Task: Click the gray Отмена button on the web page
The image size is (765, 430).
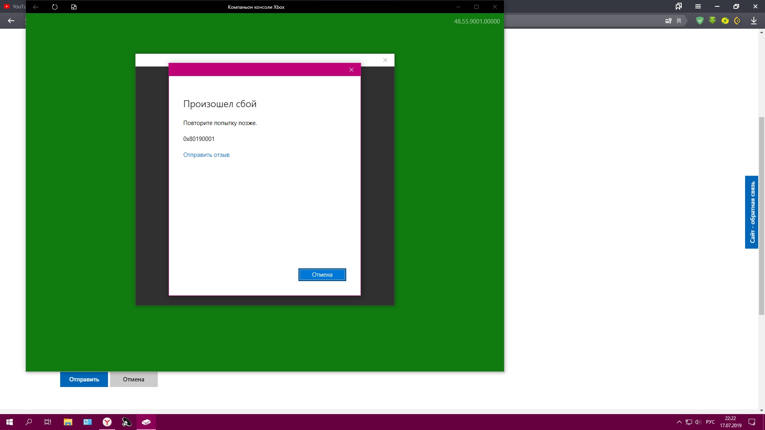Action: pos(133,379)
